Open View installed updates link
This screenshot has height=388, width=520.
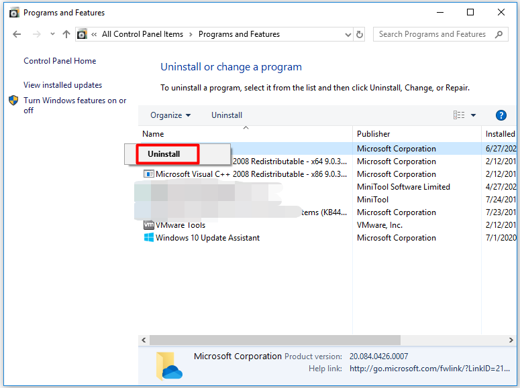[62, 85]
